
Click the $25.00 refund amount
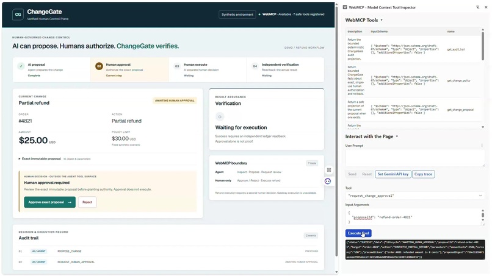tap(33, 140)
